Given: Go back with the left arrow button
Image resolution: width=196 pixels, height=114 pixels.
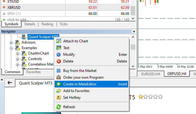Looking at the screenshot, I should (x=10, y=83).
